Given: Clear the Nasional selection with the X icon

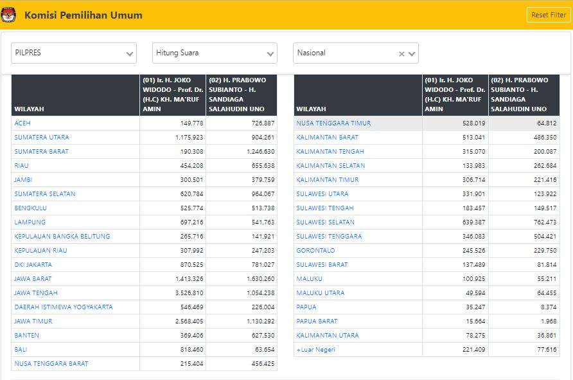Looking at the screenshot, I should (401, 54).
